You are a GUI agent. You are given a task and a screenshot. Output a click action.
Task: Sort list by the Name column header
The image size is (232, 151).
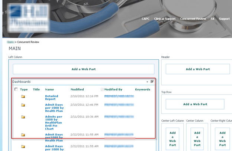point(49,89)
